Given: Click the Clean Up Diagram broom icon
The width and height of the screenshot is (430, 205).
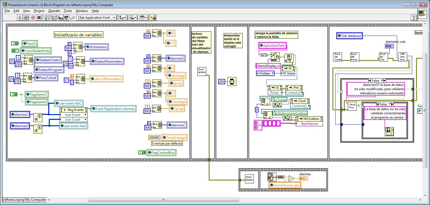Looking at the screenshot, I should tap(152, 18).
